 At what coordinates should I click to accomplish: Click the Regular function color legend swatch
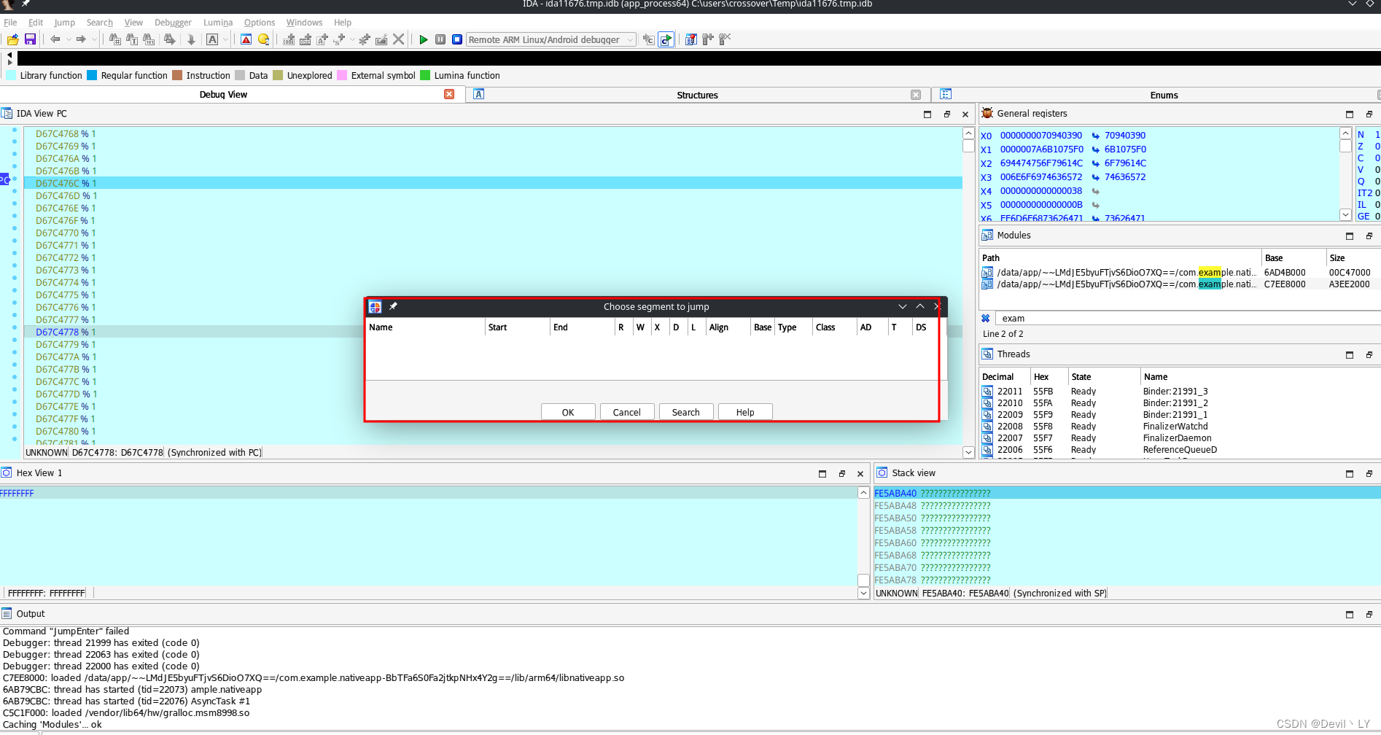tap(92, 75)
